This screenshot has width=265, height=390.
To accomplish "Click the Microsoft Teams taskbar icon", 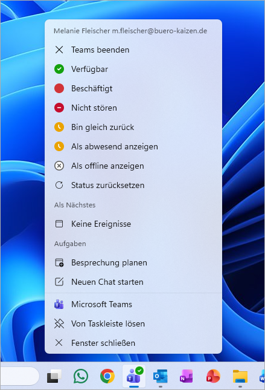I will click(134, 376).
